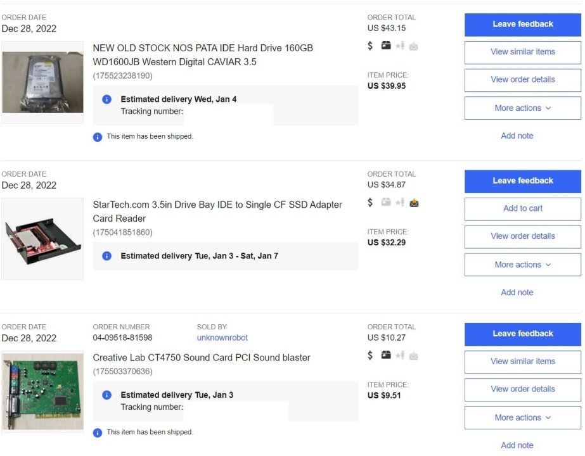Click the feedback-left star icon on the hard drive order
Screen dimensions: 585x456
[x=400, y=46]
